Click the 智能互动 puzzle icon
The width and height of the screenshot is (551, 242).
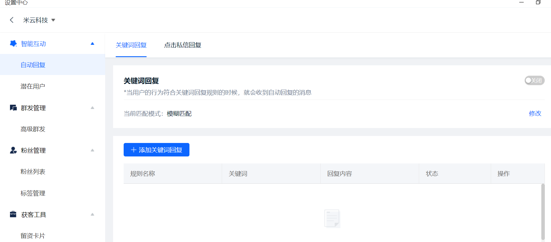pyautogui.click(x=13, y=44)
